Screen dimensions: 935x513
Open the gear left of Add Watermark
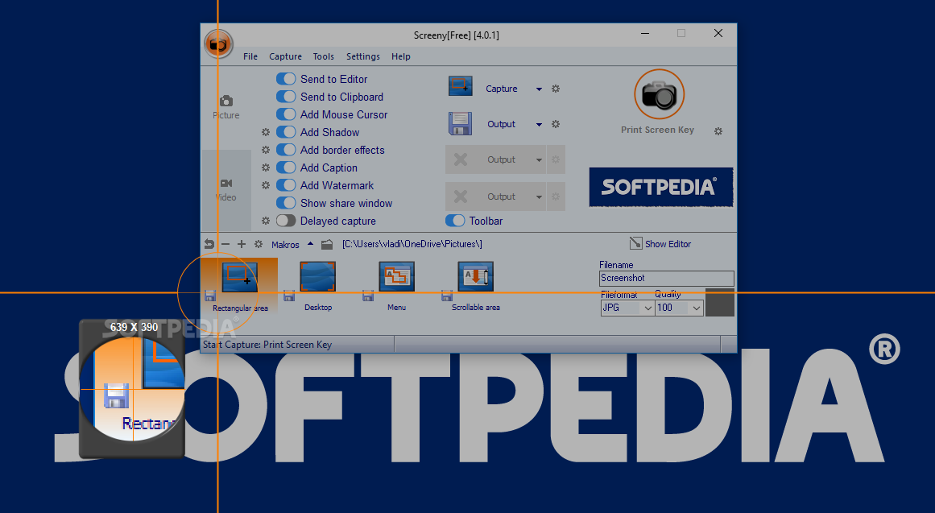tap(266, 185)
